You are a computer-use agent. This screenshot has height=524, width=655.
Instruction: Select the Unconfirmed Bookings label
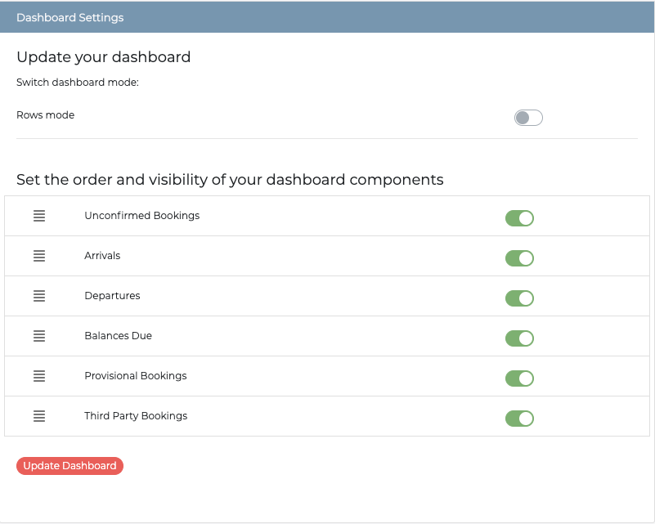tap(141, 216)
